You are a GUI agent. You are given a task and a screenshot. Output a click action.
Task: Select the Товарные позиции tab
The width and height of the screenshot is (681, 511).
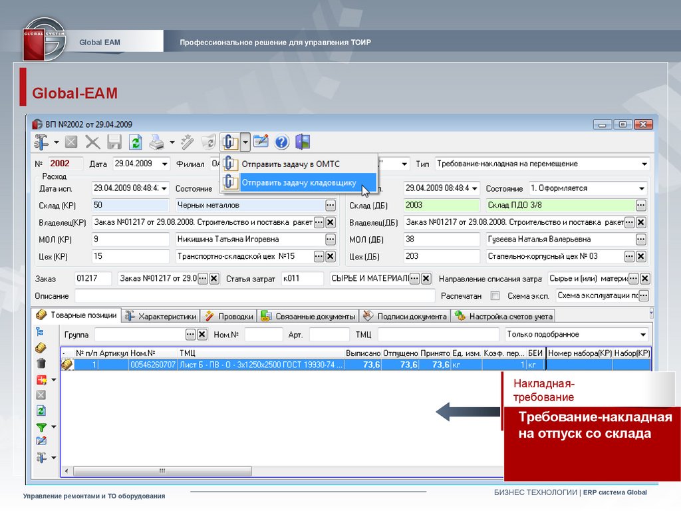77,315
